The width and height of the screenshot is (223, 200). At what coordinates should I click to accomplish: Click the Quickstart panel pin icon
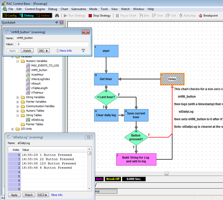click(56, 23)
